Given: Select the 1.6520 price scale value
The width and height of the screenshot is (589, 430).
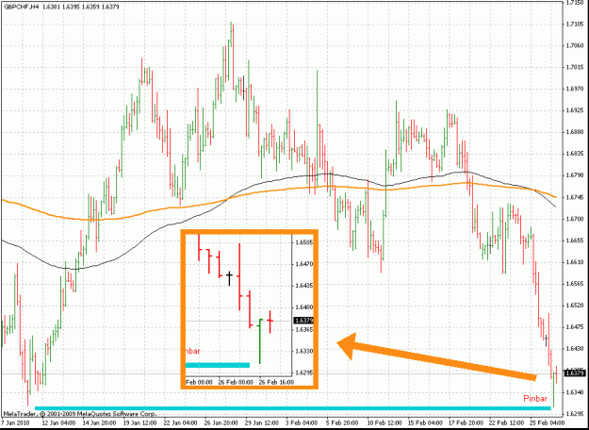Looking at the screenshot, I should click(x=574, y=306).
